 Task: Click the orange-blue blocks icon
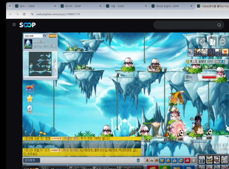tap(152, 160)
